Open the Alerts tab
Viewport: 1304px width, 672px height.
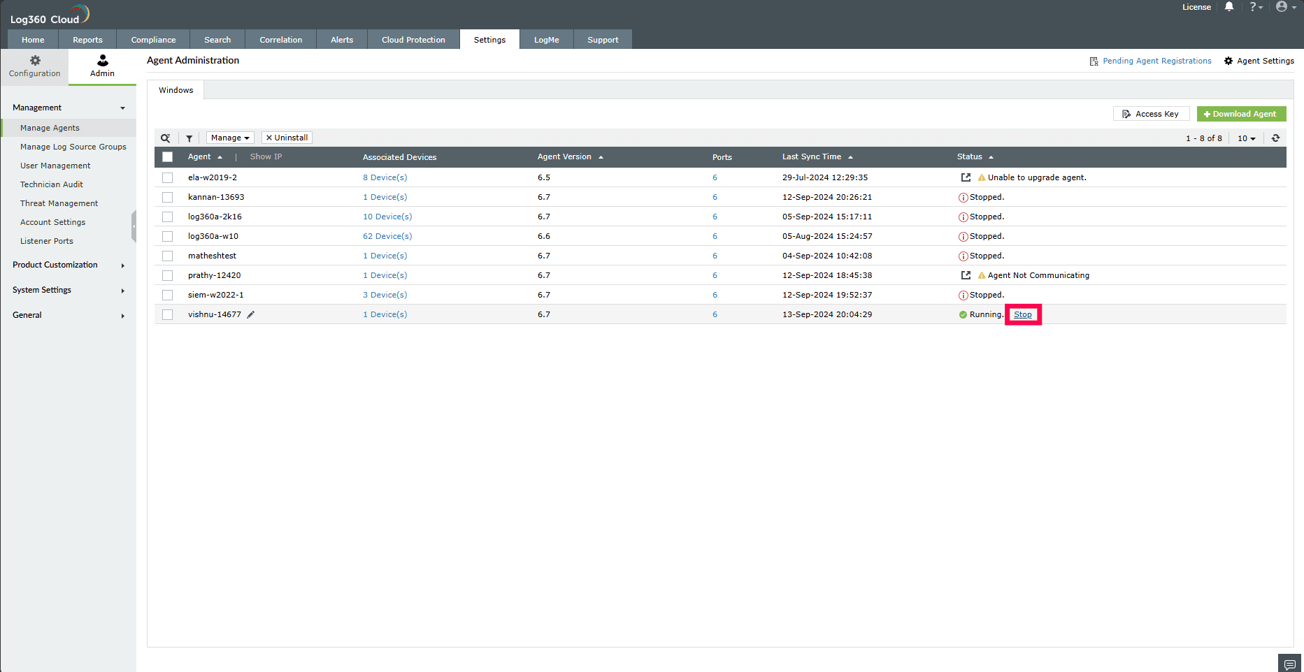[x=342, y=40]
